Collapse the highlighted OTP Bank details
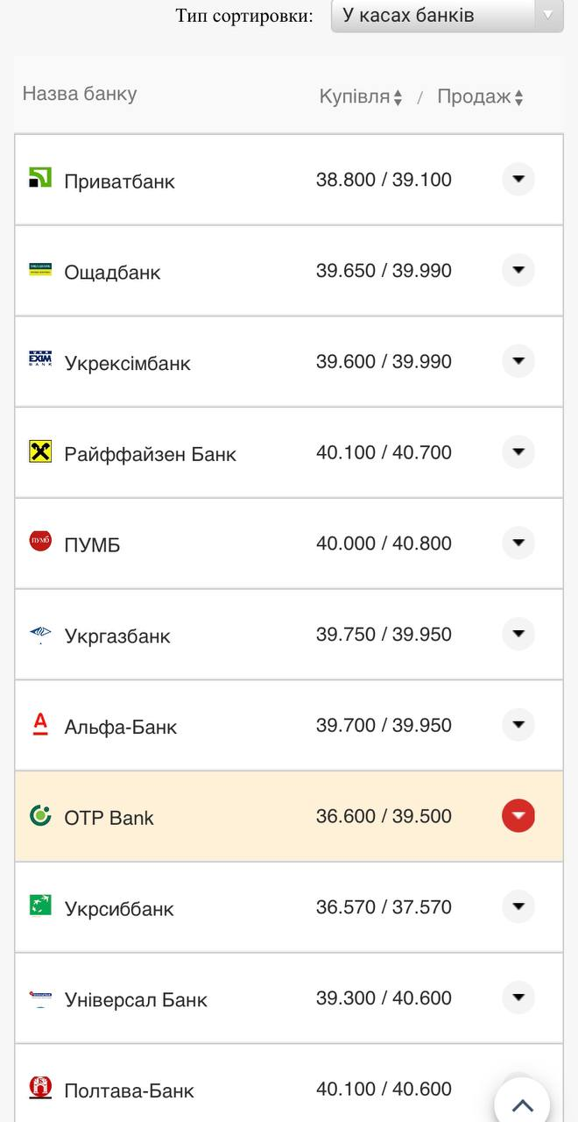Viewport: 578px width, 1122px height. [x=518, y=815]
